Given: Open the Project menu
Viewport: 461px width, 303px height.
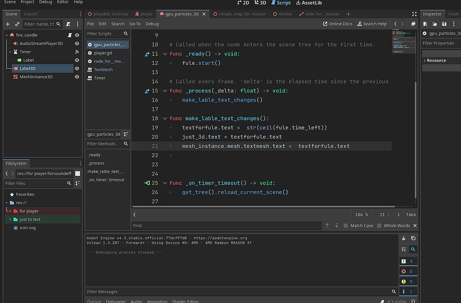Looking at the screenshot, I should pyautogui.click(x=27, y=3).
